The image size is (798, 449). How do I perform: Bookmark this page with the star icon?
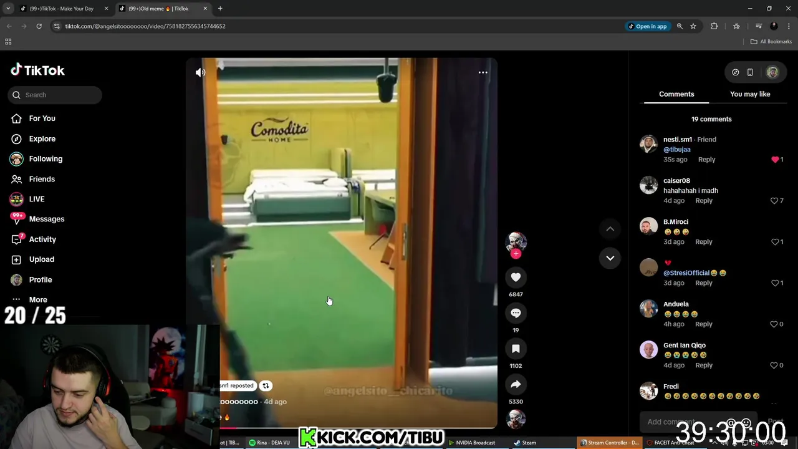pyautogui.click(x=693, y=26)
